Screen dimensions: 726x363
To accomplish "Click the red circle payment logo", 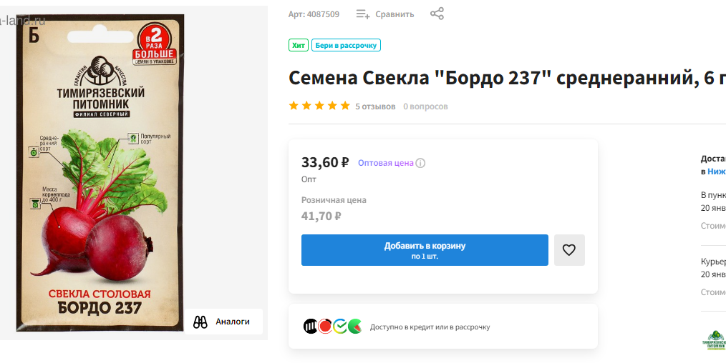I will coord(325,327).
